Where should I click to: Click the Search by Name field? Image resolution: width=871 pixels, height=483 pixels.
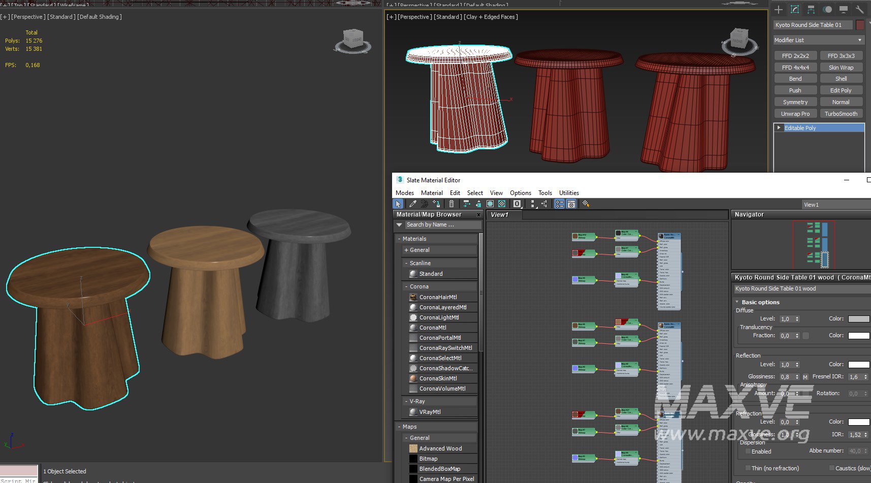coord(442,224)
